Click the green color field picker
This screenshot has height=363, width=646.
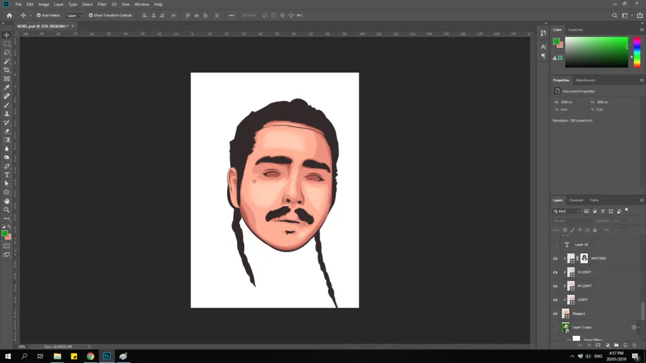[596, 52]
